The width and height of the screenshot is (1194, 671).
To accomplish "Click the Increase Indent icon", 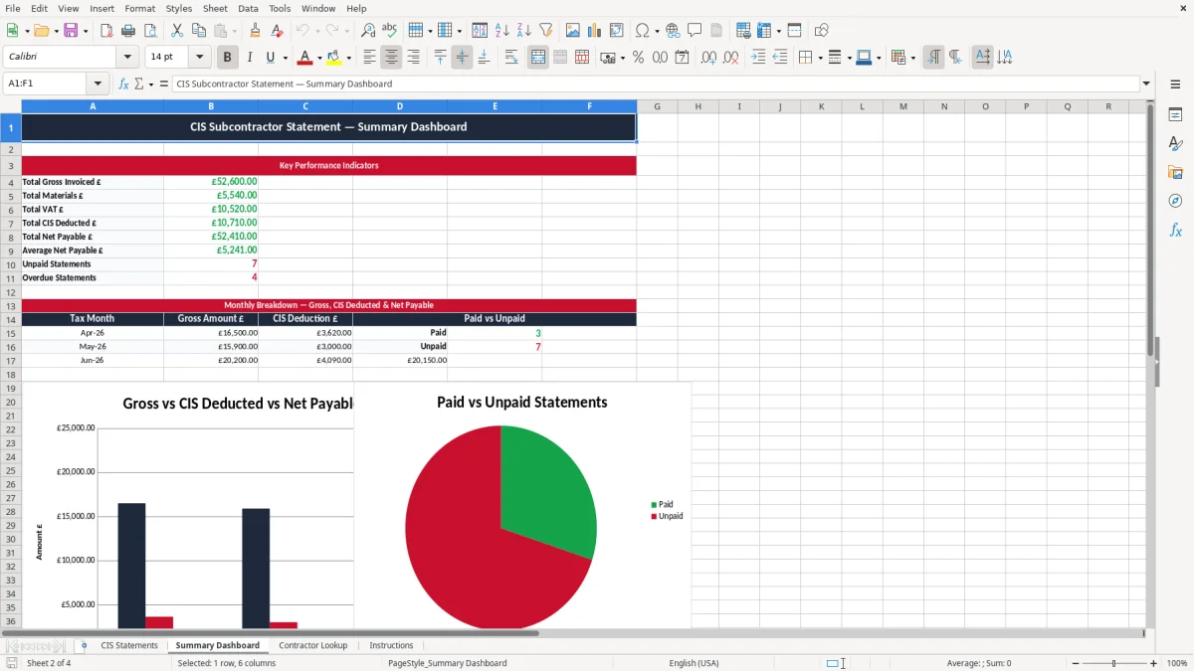I will point(758,58).
